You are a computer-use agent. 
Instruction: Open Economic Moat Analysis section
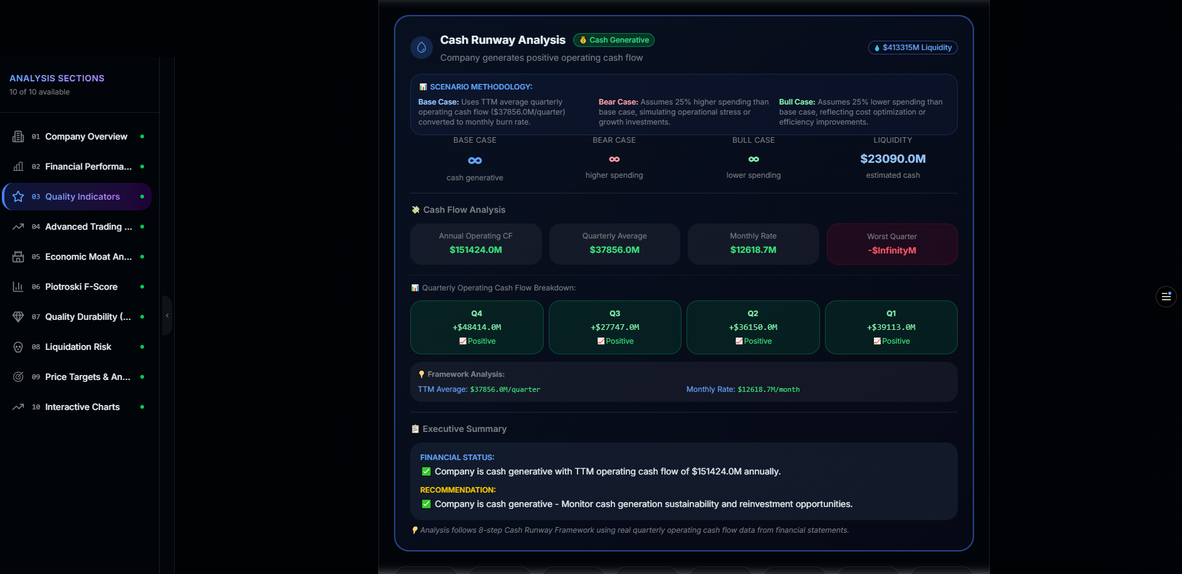pos(77,257)
